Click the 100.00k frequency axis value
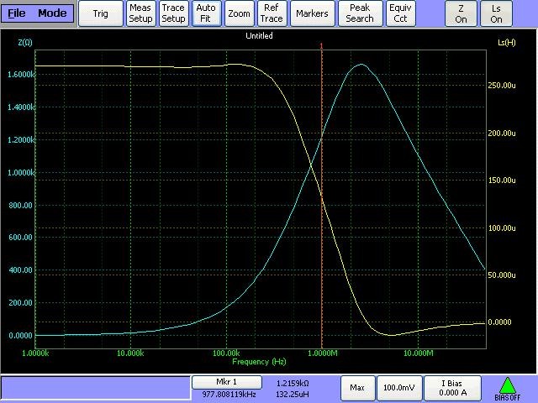 (226, 353)
